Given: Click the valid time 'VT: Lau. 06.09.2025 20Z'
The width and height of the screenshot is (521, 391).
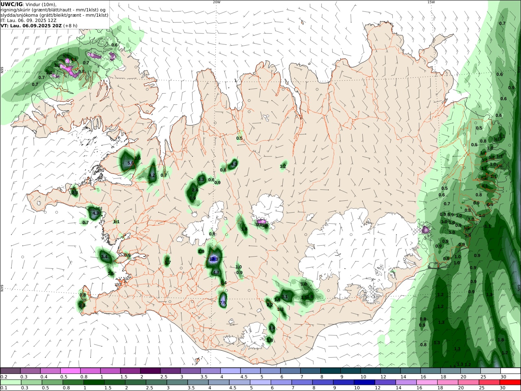Looking at the screenshot, I should [31, 25].
